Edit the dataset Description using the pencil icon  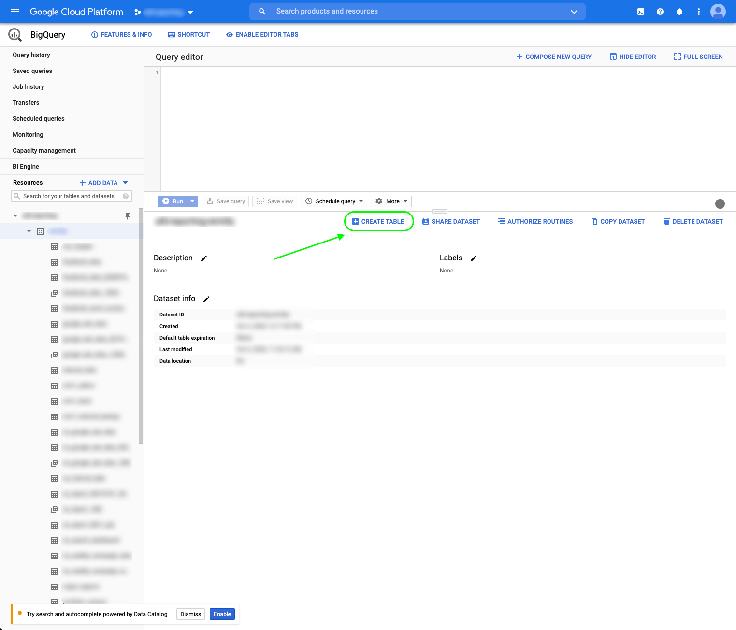coord(203,258)
